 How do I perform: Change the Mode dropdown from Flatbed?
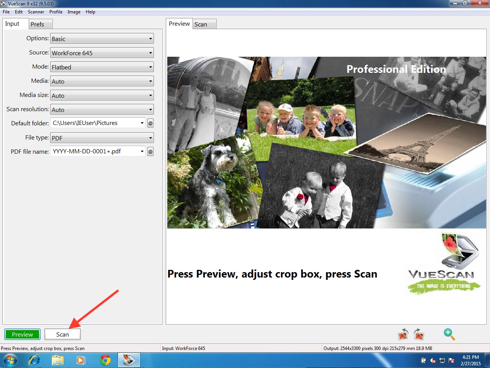tap(102, 67)
